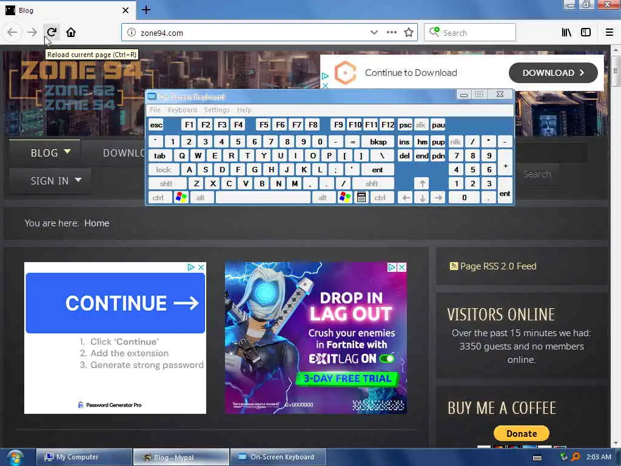Click the back navigation arrow
621x466 pixels.
12,33
